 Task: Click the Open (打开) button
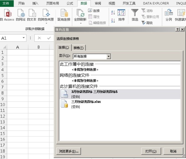coord(151,151)
